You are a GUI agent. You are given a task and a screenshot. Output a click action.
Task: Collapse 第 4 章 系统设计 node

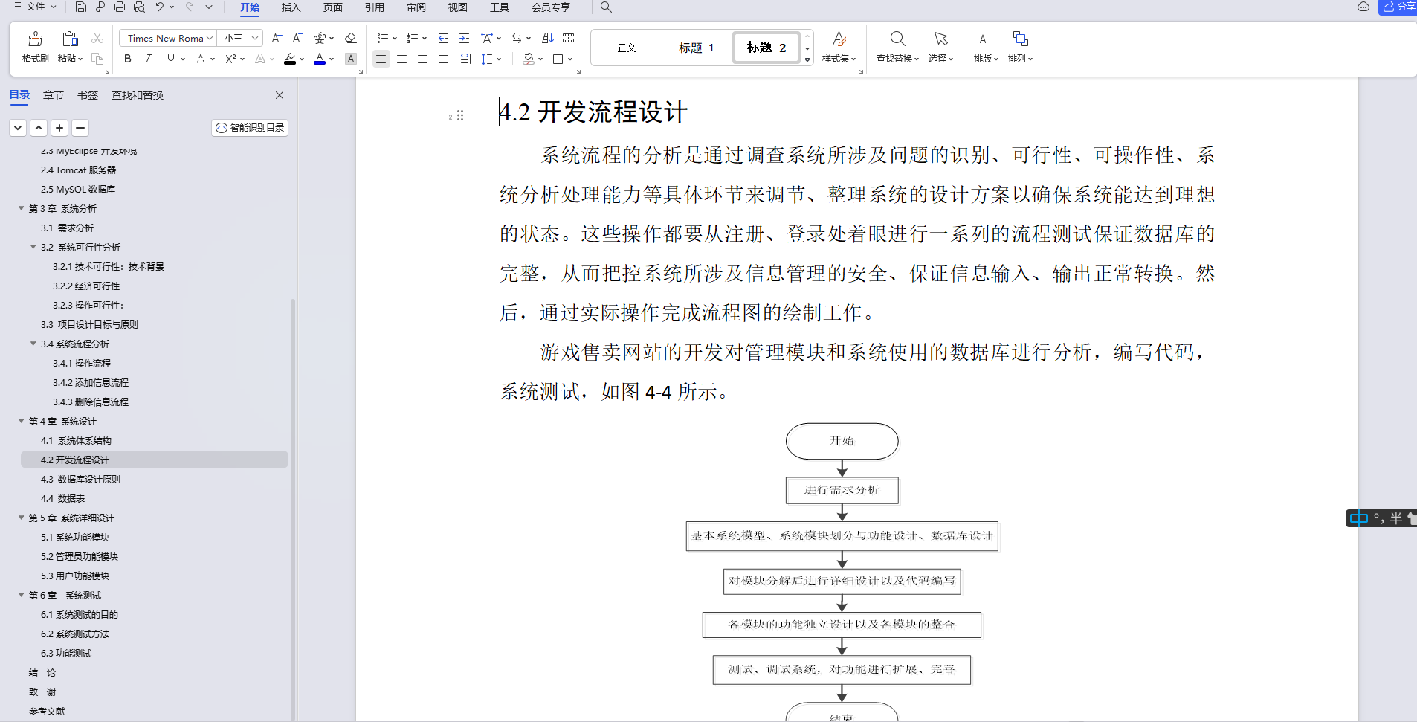tap(22, 421)
